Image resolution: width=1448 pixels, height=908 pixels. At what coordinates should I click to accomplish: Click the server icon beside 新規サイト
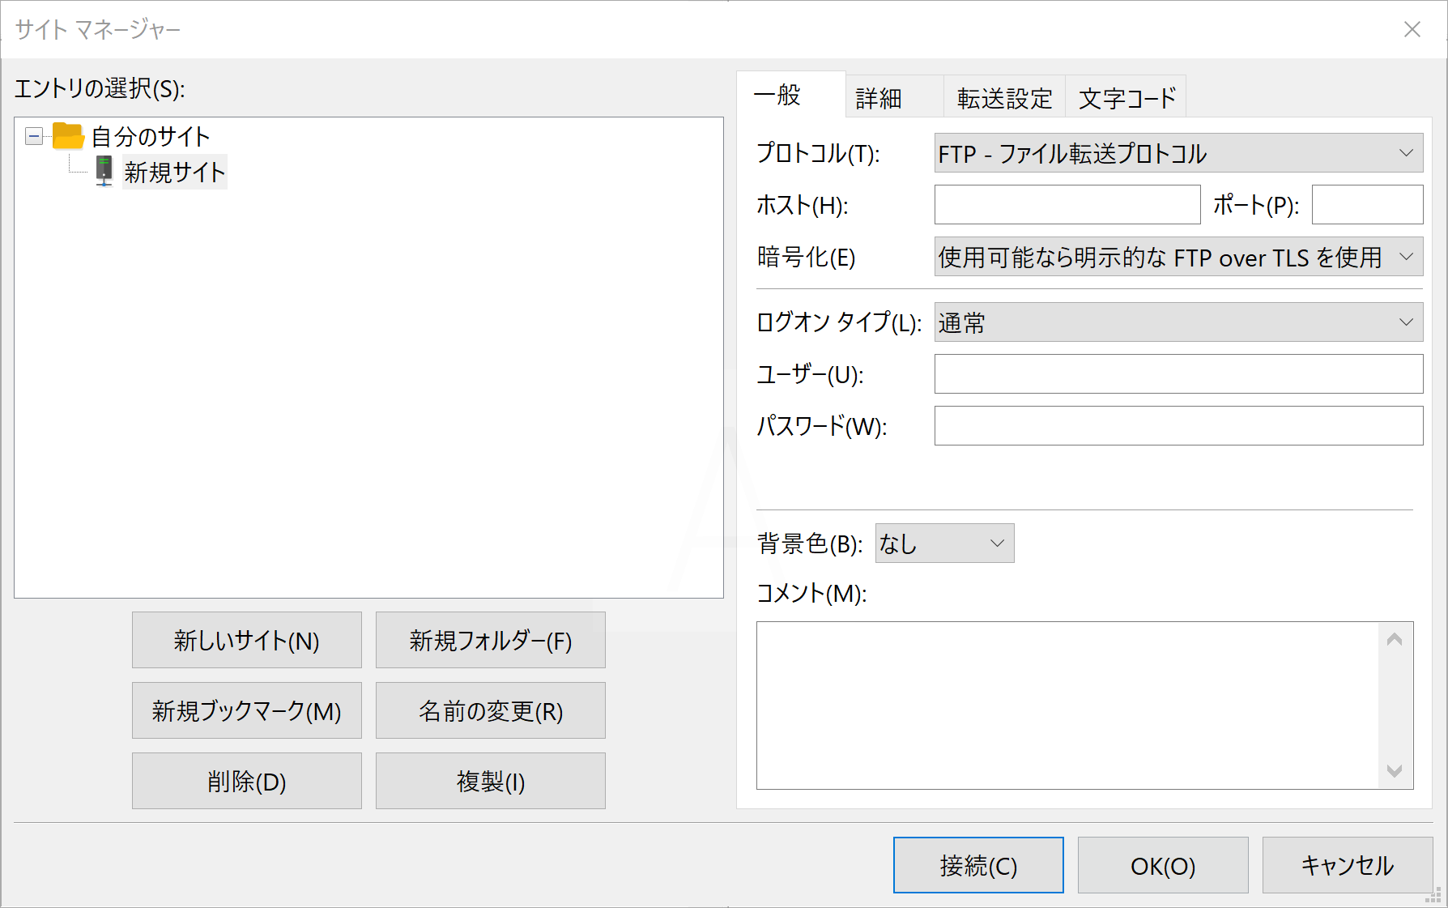104,171
